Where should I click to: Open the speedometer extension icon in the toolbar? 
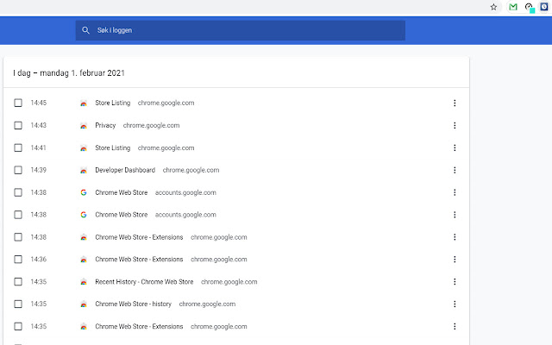(529, 8)
